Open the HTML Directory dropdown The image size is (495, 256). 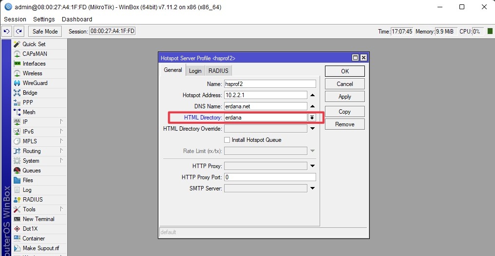coord(312,118)
